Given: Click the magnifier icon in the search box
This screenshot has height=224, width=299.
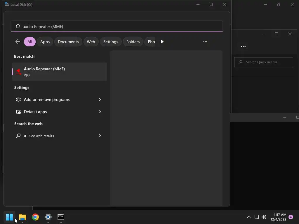Looking at the screenshot, I should point(18,26).
